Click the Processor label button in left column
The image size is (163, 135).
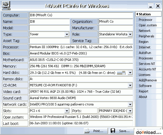pyautogui.click(x=15, y=47)
